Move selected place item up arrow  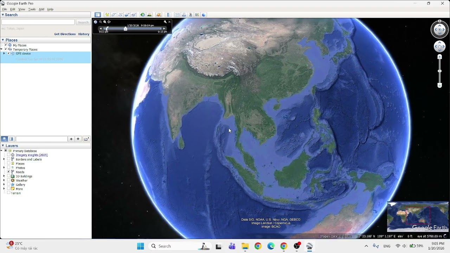tap(71, 139)
